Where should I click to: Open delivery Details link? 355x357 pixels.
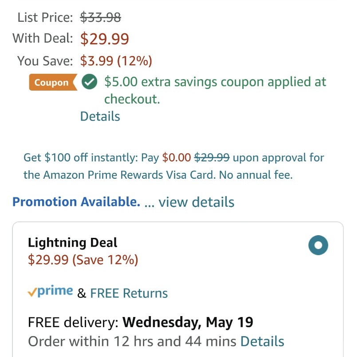(x=262, y=341)
